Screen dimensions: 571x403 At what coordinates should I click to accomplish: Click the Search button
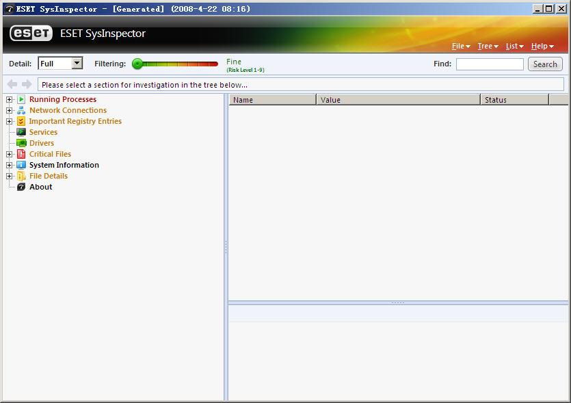545,64
